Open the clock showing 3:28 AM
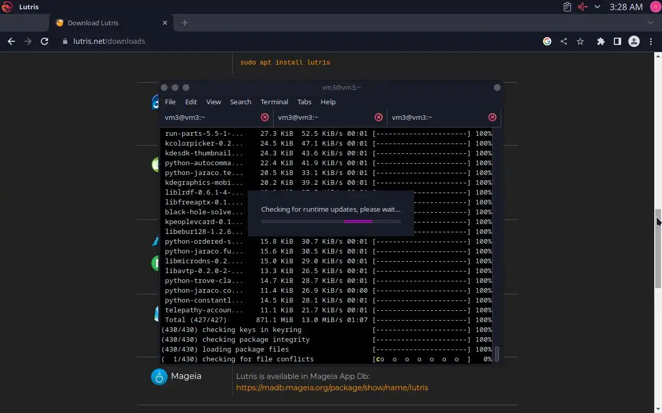 coord(626,7)
